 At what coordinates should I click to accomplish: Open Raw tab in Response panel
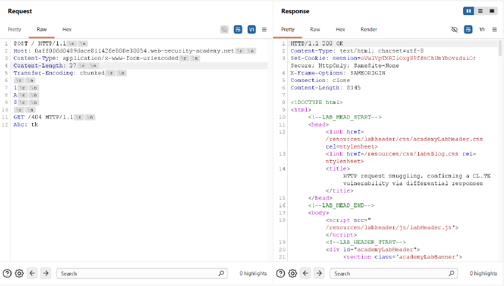pos(315,30)
